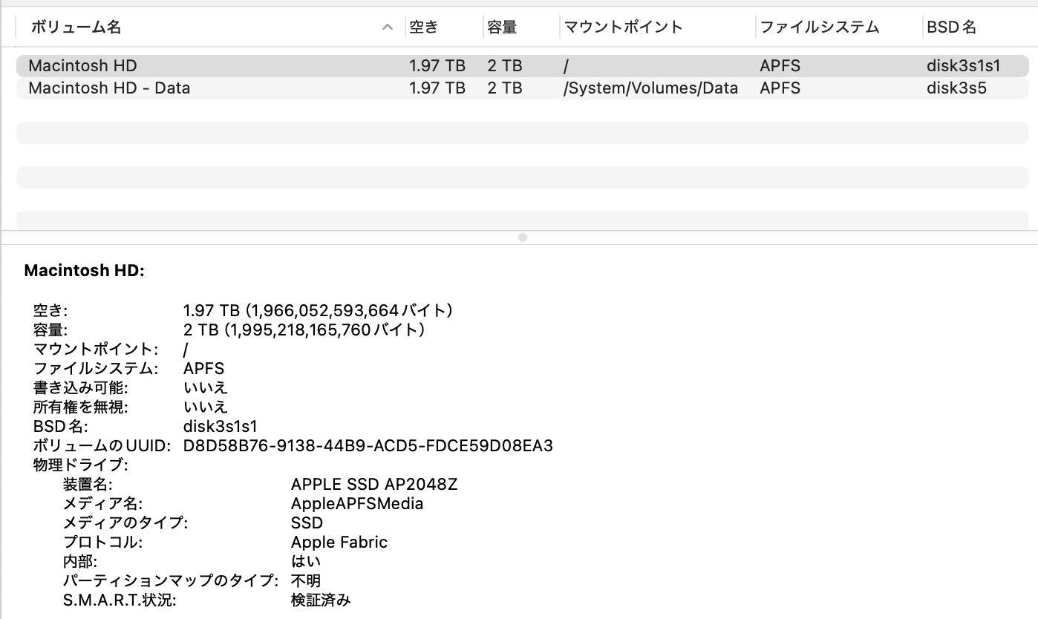Screen dimensions: 1038x619
Task: Select the Macintosh HD - Data volume row
Action: (x=108, y=88)
